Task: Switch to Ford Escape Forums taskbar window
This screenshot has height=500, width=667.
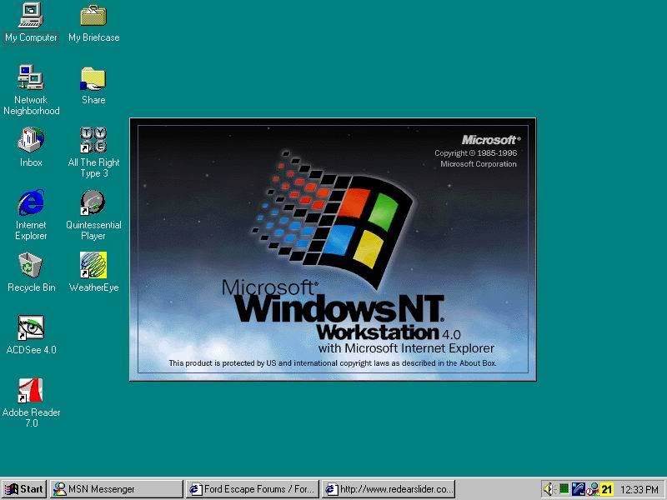Action: click(252, 489)
